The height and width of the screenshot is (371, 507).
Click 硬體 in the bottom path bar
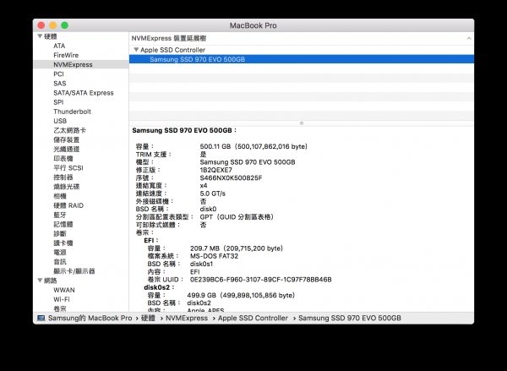pyautogui.click(x=148, y=318)
